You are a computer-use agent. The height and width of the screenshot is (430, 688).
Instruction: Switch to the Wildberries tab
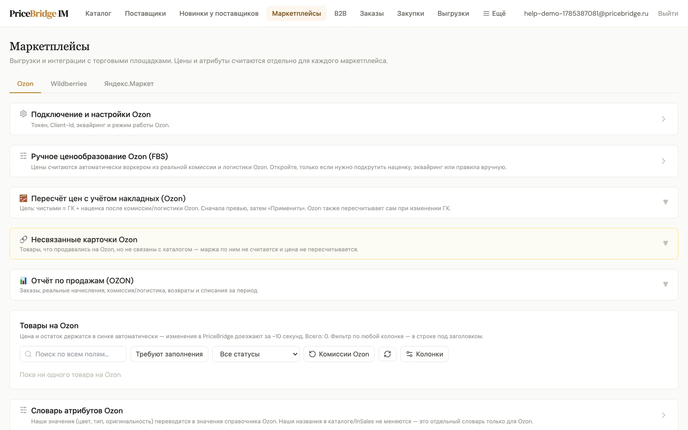[x=68, y=84]
